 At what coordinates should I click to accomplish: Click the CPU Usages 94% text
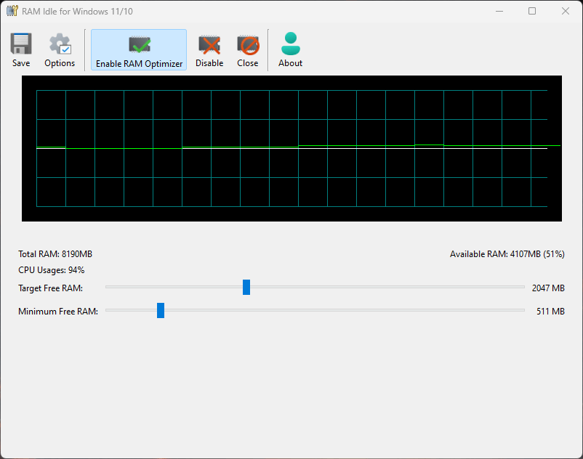[51, 269]
